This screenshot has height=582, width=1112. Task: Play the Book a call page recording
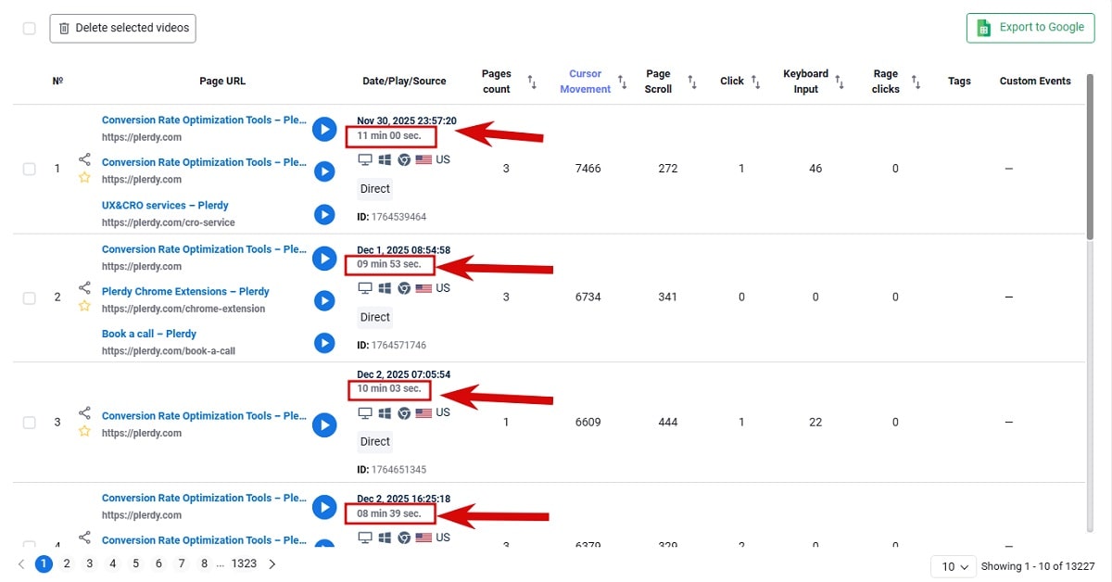[323, 343]
